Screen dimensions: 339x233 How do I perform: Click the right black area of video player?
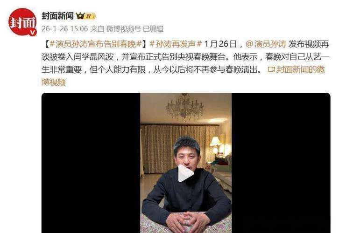point(281,163)
